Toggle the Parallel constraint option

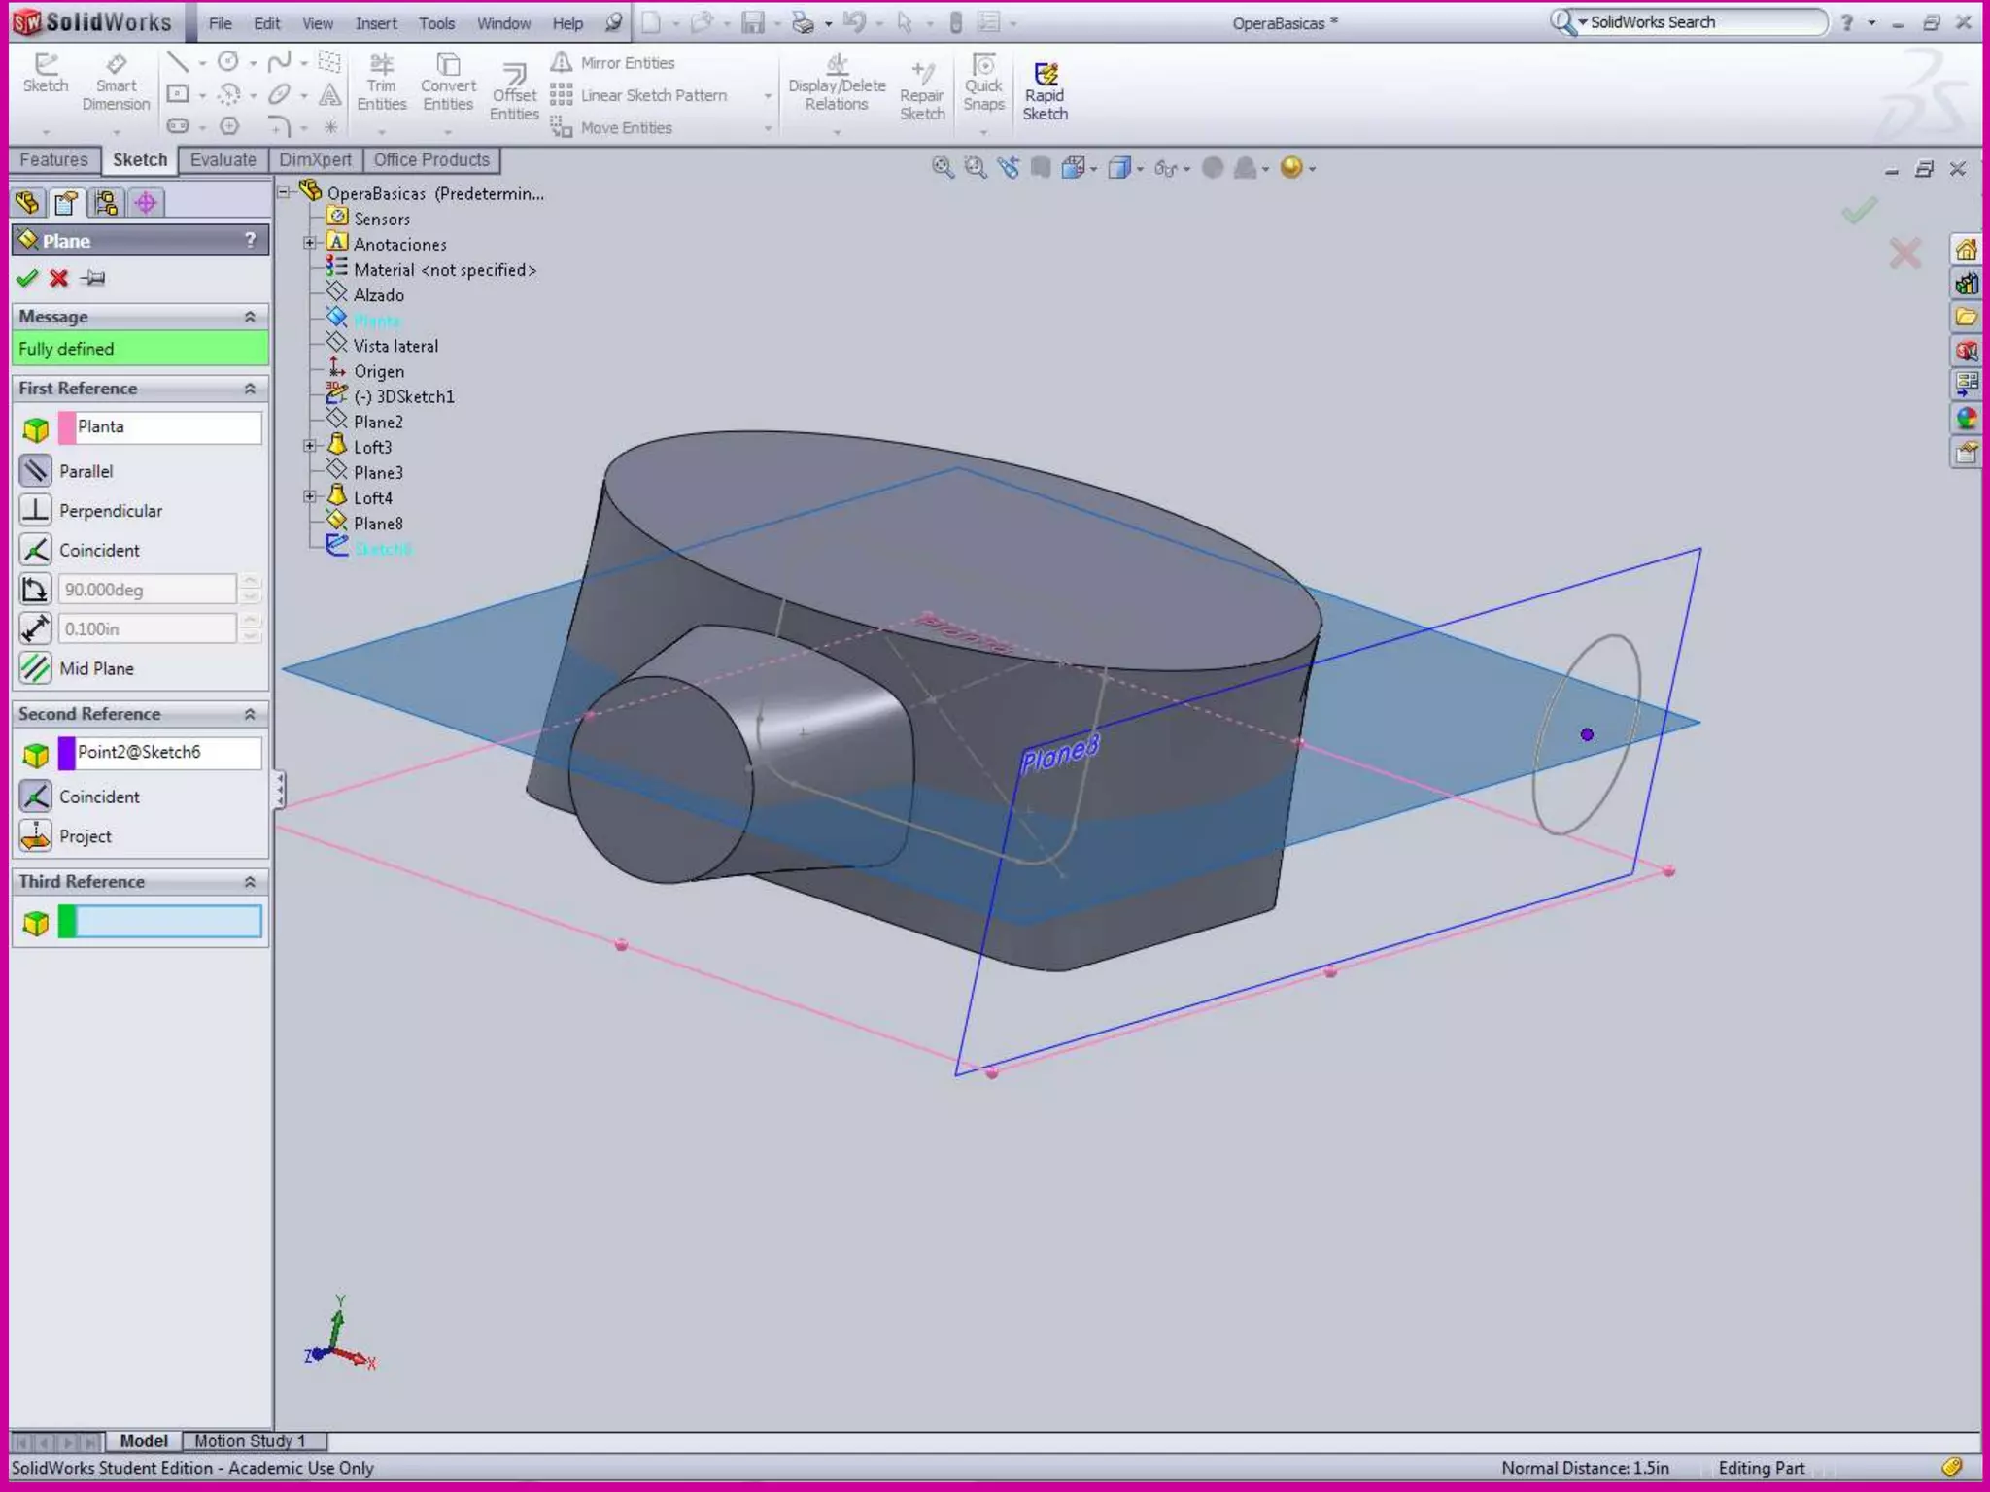36,471
